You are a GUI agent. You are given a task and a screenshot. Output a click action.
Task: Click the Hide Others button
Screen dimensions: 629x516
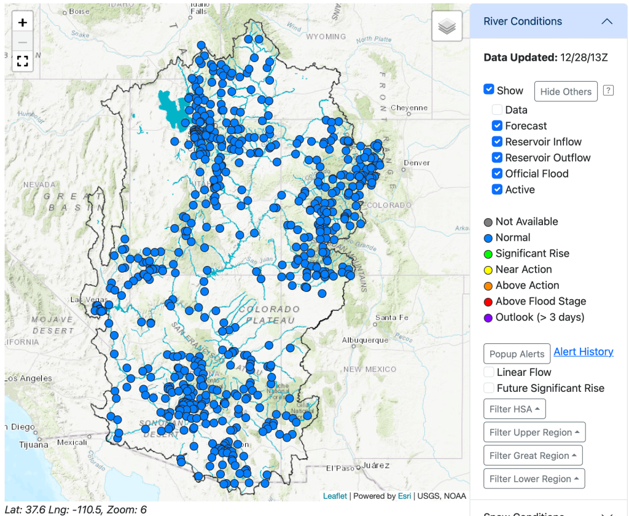[565, 92]
